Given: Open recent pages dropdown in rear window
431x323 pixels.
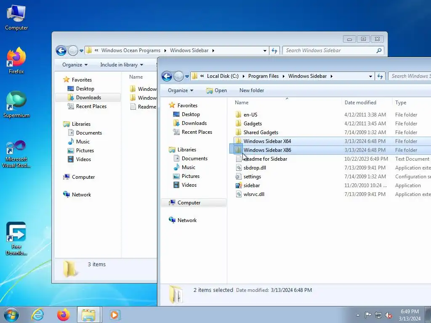Looking at the screenshot, I should tap(81, 50).
